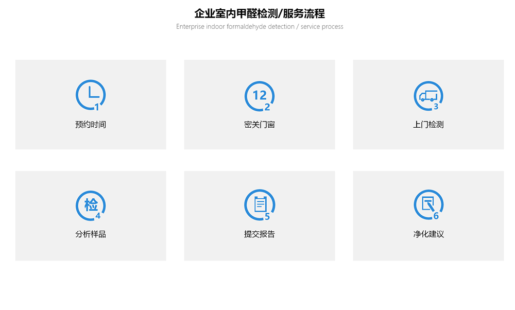The image size is (515, 310).
Task: Click the purification advice icon for step 6
Action: point(428,205)
